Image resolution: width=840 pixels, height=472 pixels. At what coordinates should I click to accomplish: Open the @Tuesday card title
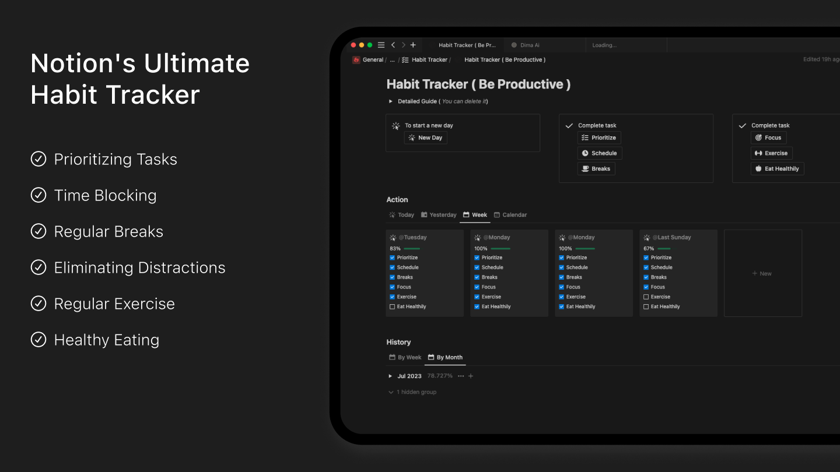pyautogui.click(x=413, y=237)
